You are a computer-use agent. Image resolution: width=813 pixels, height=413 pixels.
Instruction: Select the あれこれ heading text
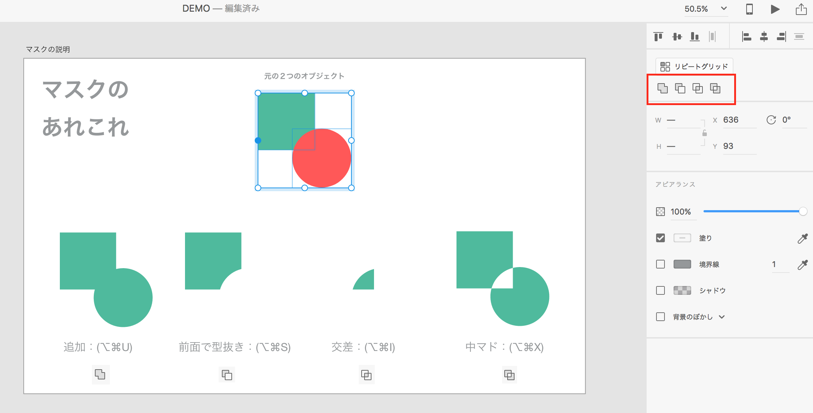click(86, 127)
